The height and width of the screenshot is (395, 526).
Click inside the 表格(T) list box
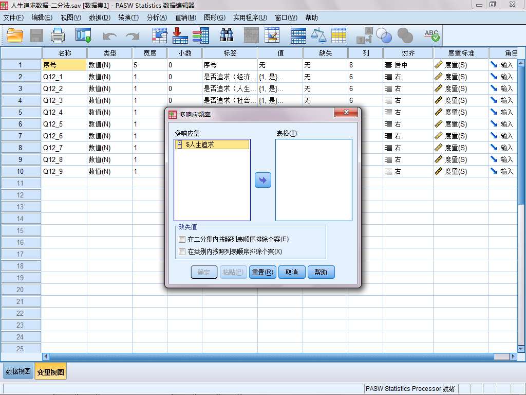[314, 180]
